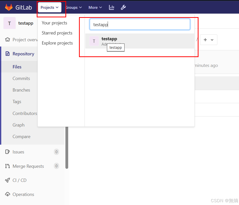
Task: Select Your projects in the menu
Action: [x=54, y=23]
